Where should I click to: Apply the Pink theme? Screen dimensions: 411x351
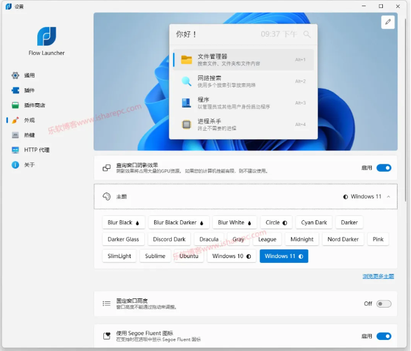click(x=378, y=239)
